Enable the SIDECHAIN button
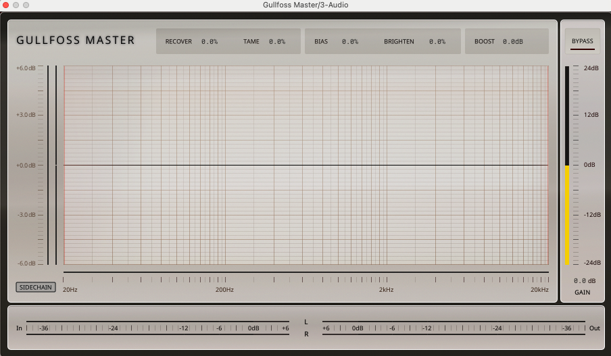 pos(36,287)
